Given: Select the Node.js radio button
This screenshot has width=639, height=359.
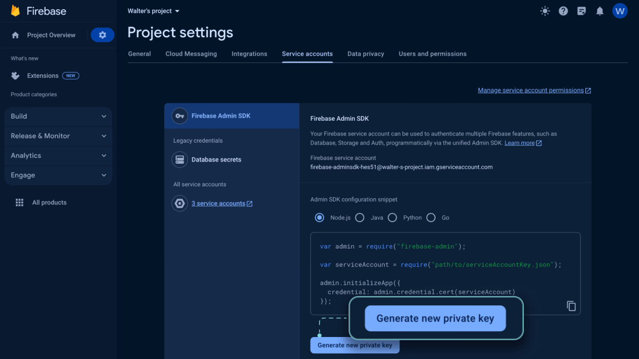Looking at the screenshot, I should (319, 217).
